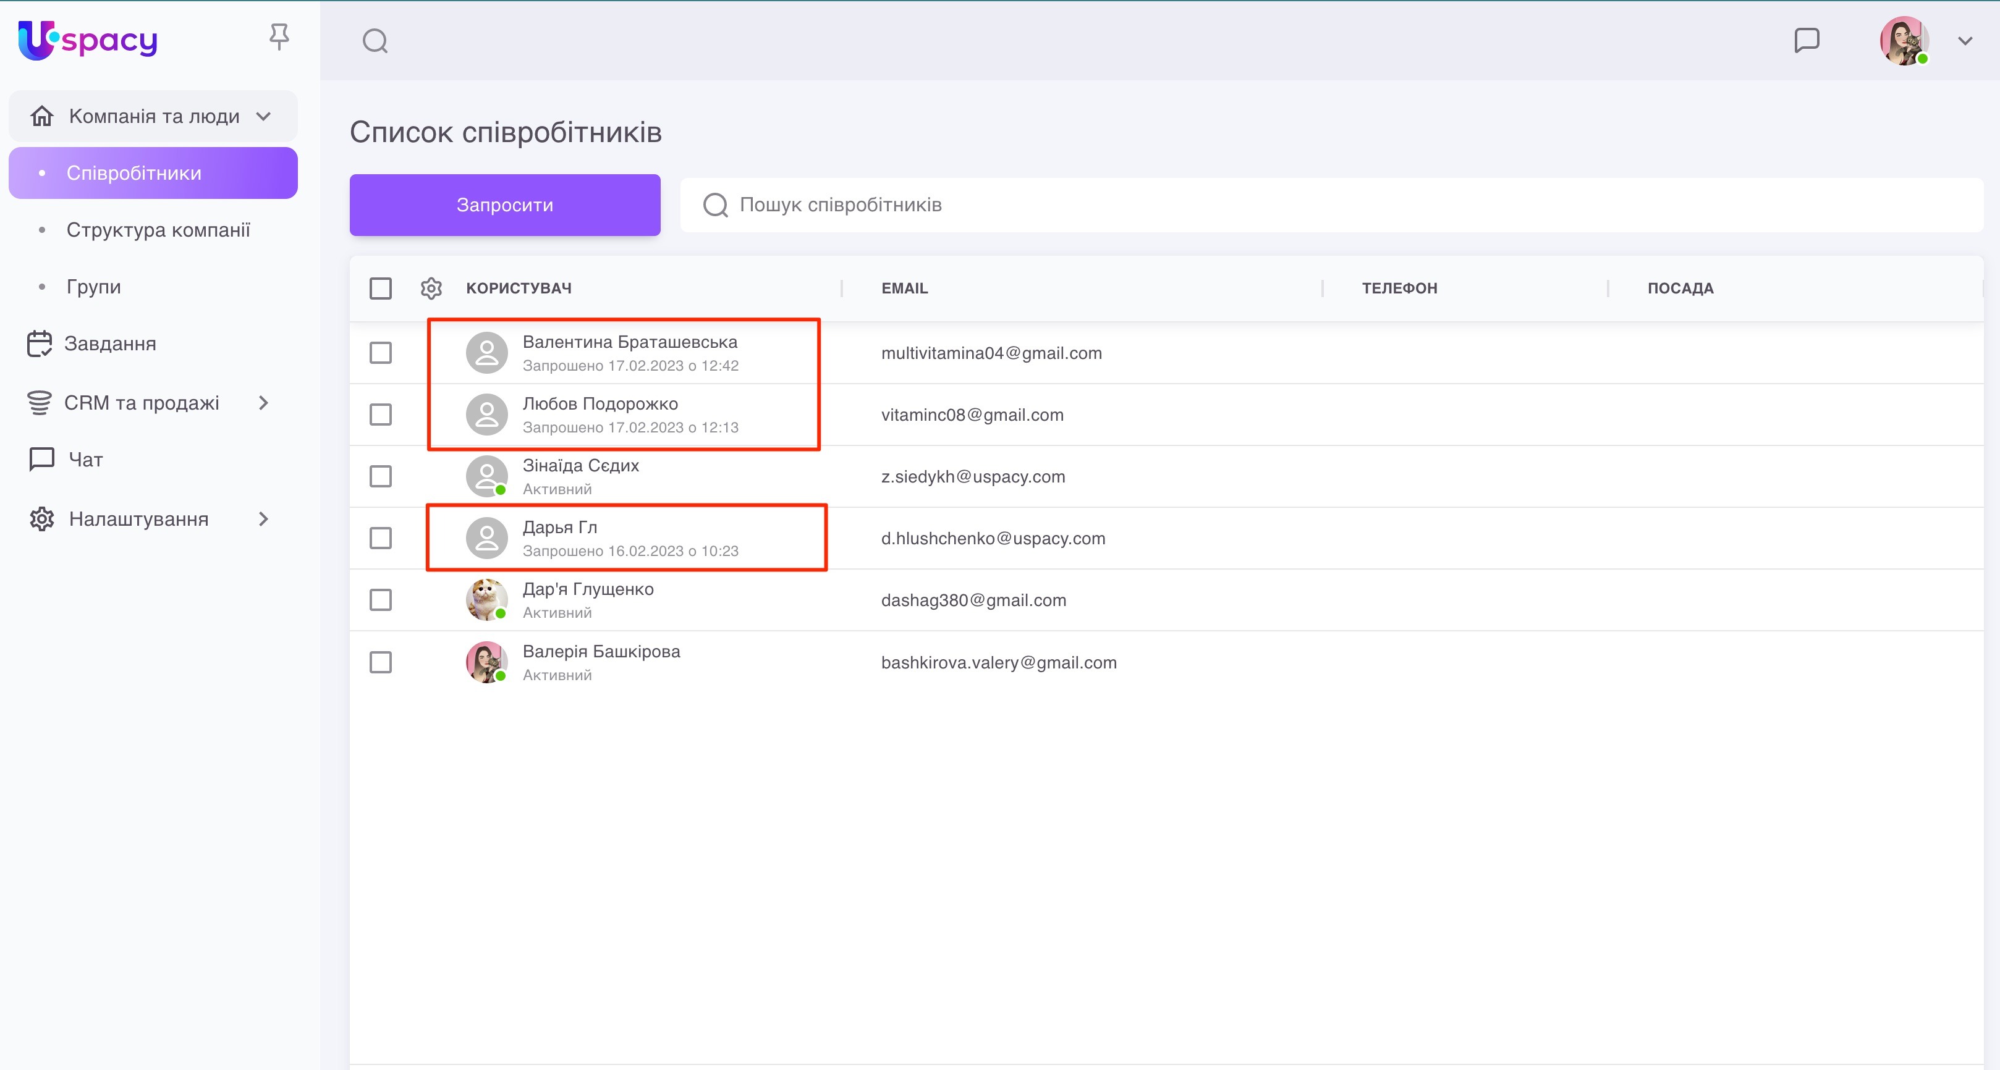Viewport: 2000px width, 1070px height.
Task: Toggle the select-all header checkbox
Action: click(x=381, y=289)
